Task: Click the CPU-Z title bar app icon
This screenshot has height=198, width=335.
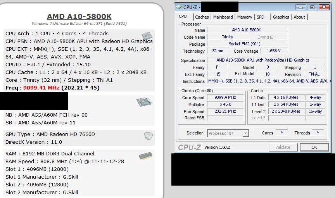Action: pos(179,7)
